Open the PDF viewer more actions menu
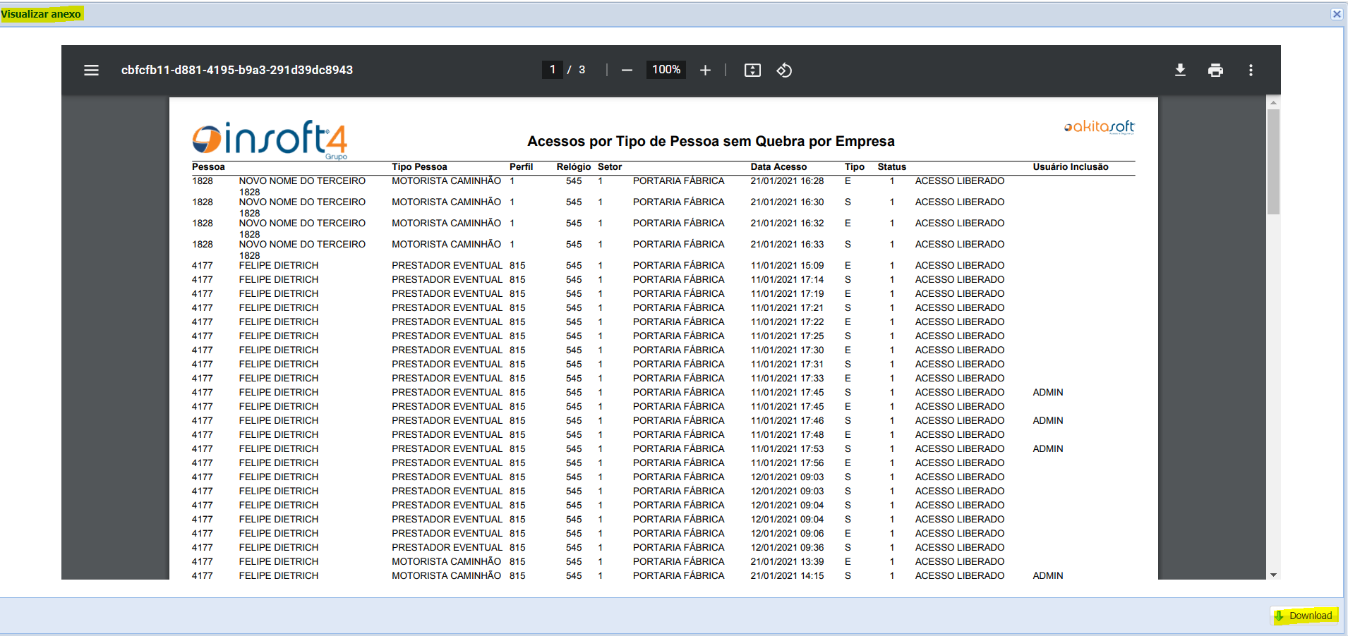This screenshot has height=636, width=1348. click(1251, 71)
